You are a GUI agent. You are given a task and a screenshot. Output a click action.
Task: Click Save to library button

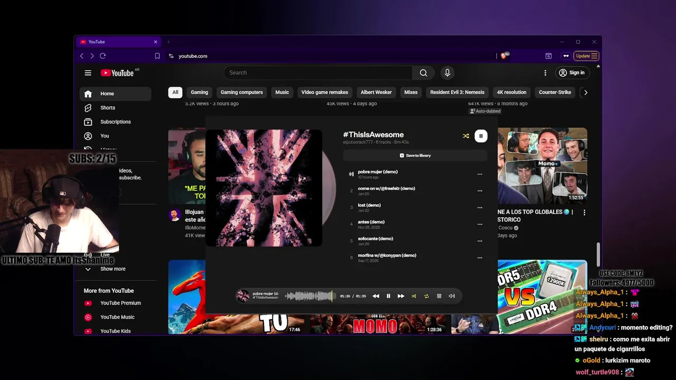coord(415,155)
